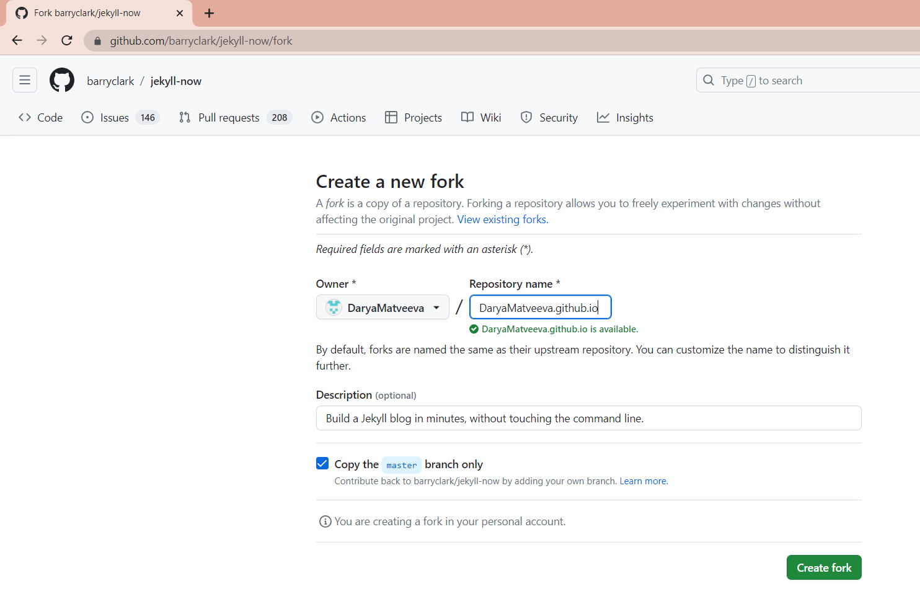
Task: Click the Repository name * label
Action: click(x=515, y=283)
